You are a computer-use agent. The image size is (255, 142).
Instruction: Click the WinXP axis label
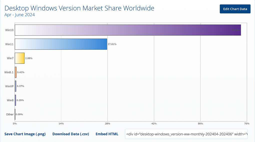pyautogui.click(x=9, y=86)
